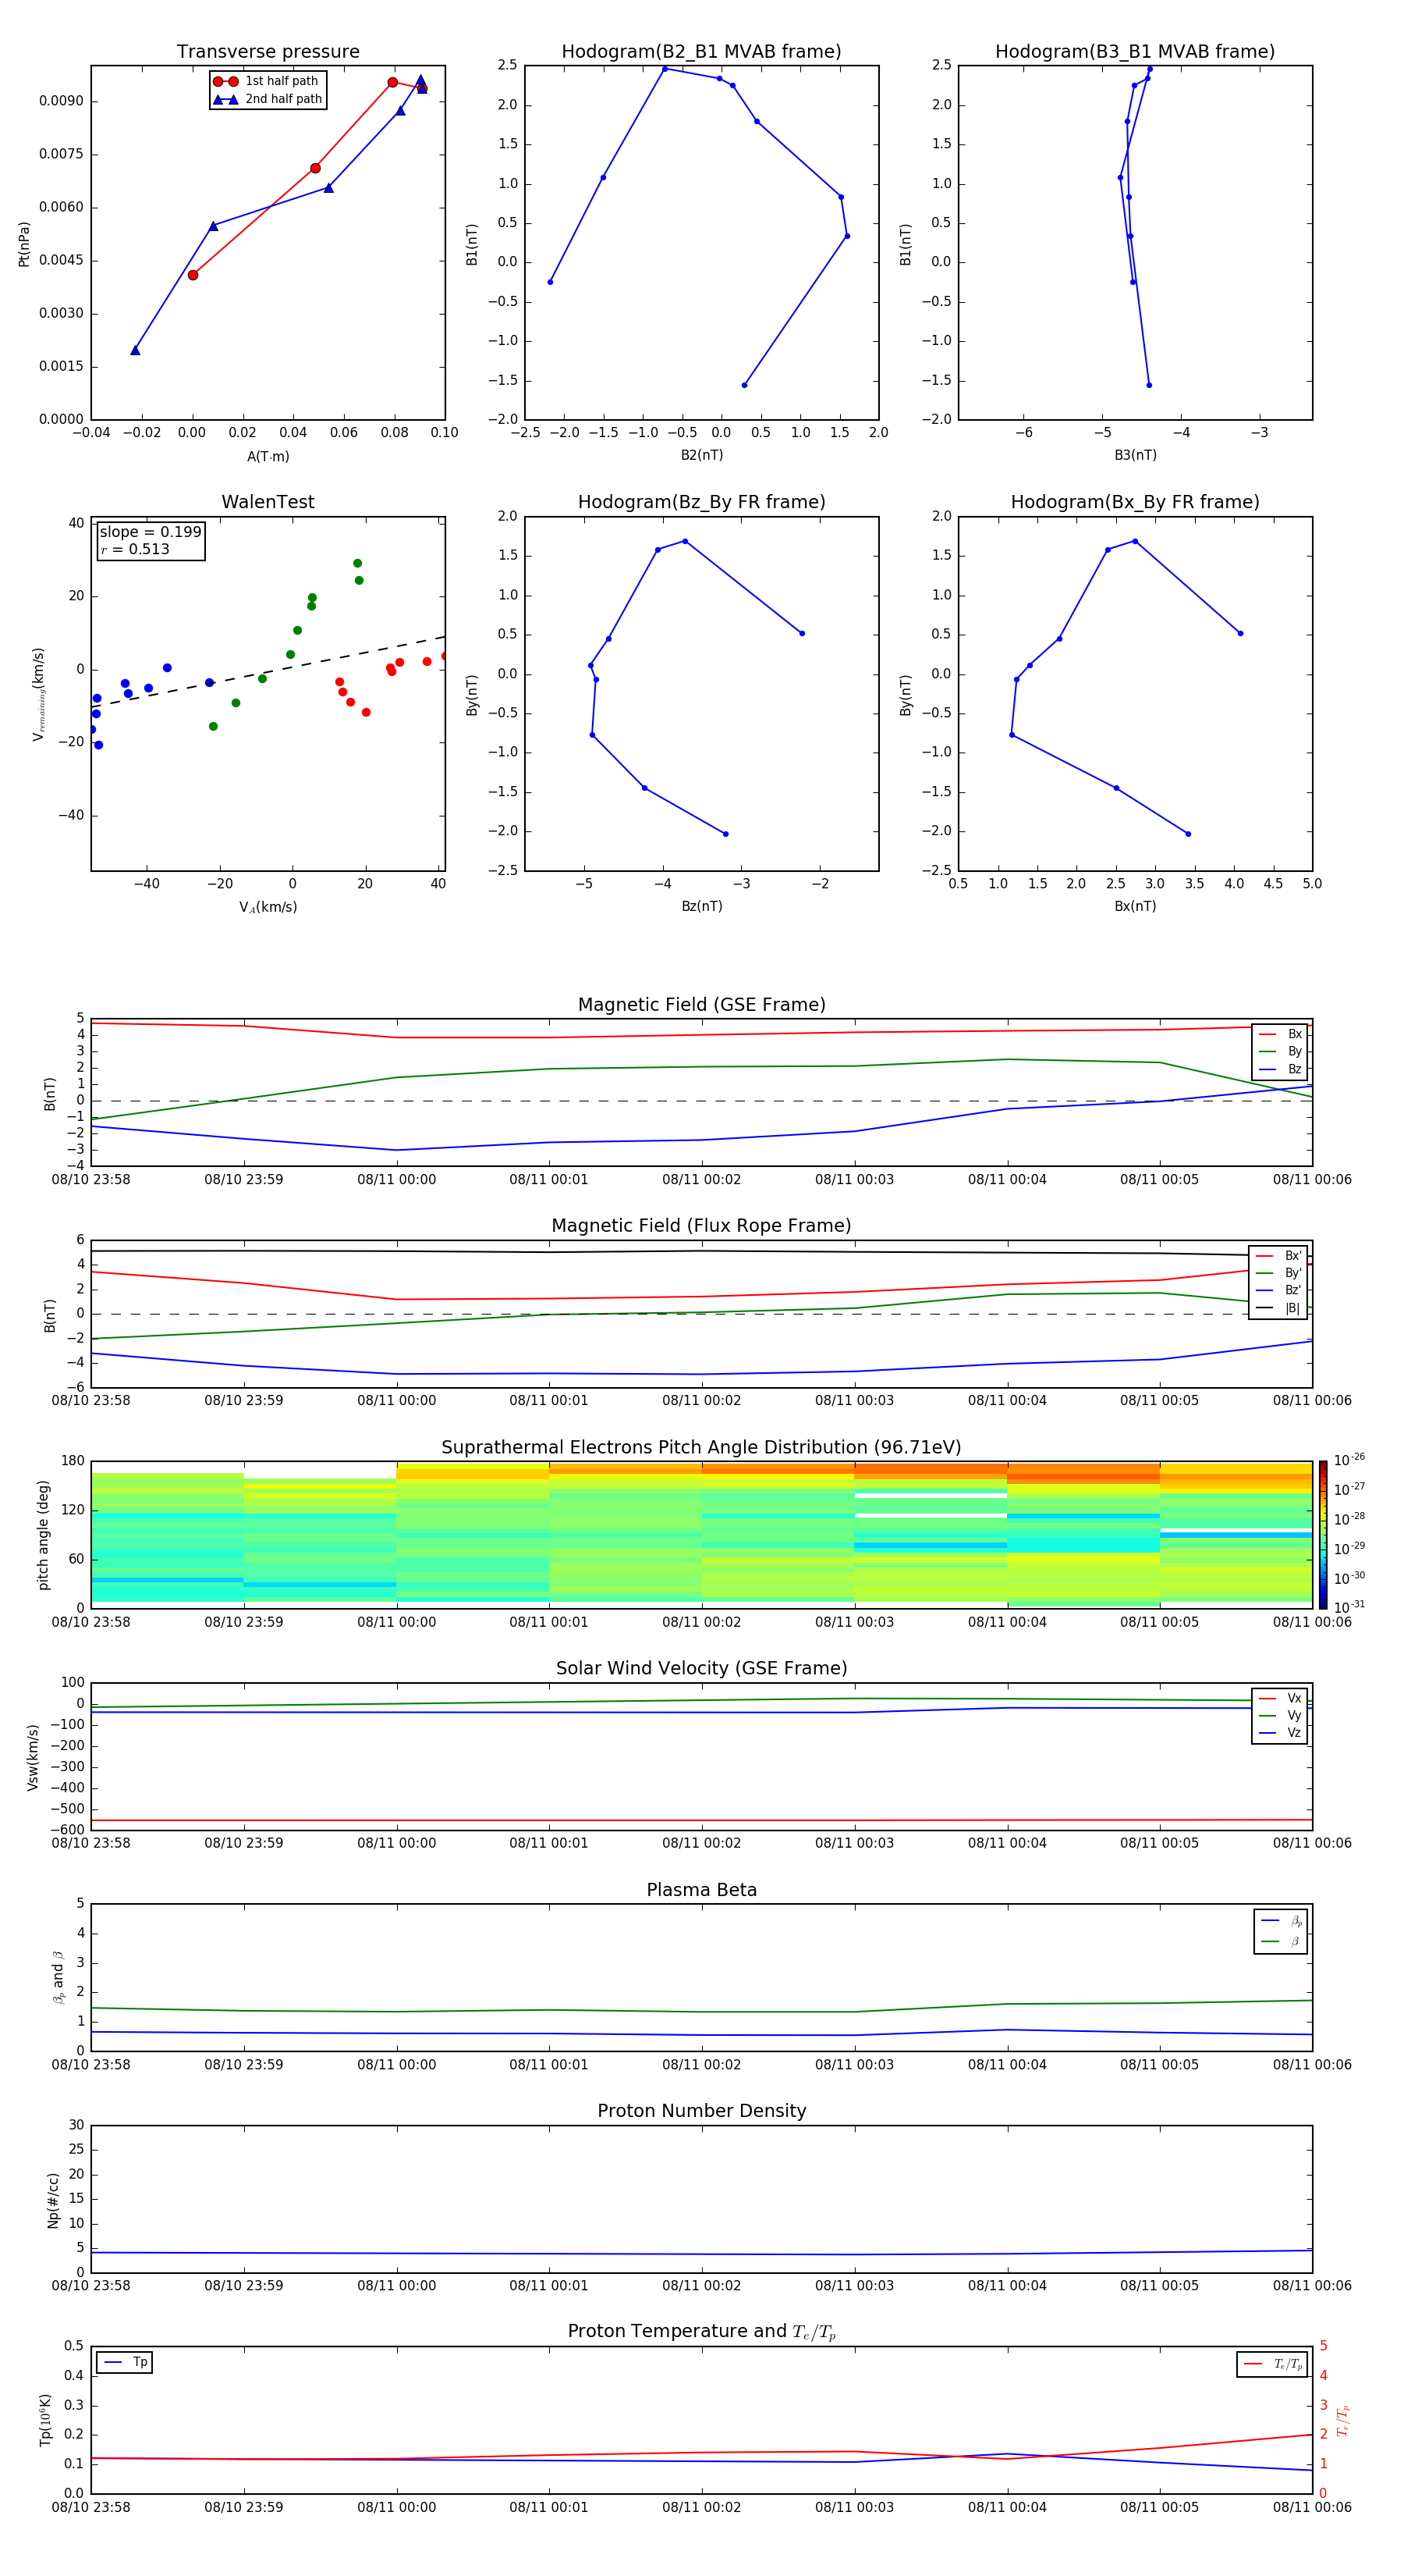
Task: Click the Vz legend entry
Action: (x=1280, y=1733)
